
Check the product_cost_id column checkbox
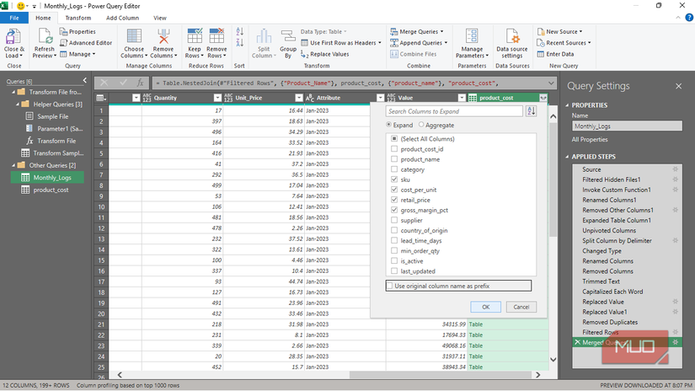coord(394,149)
